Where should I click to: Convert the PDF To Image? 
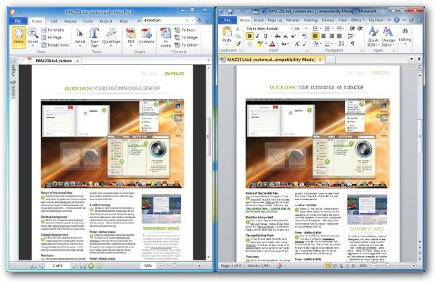click(x=186, y=37)
